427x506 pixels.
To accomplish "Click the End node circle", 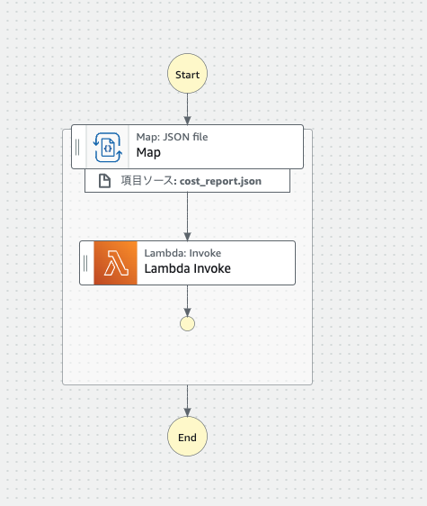I will [x=187, y=437].
